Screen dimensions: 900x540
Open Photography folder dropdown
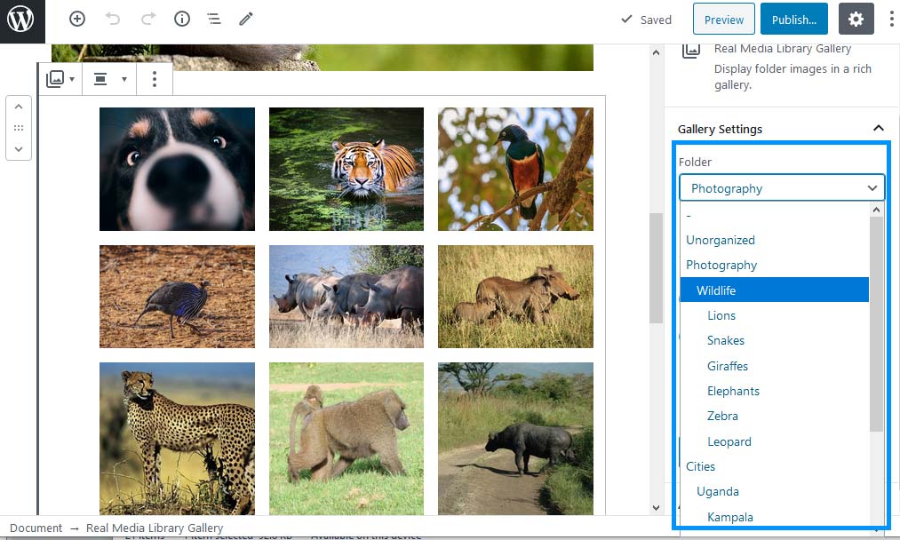(x=782, y=188)
